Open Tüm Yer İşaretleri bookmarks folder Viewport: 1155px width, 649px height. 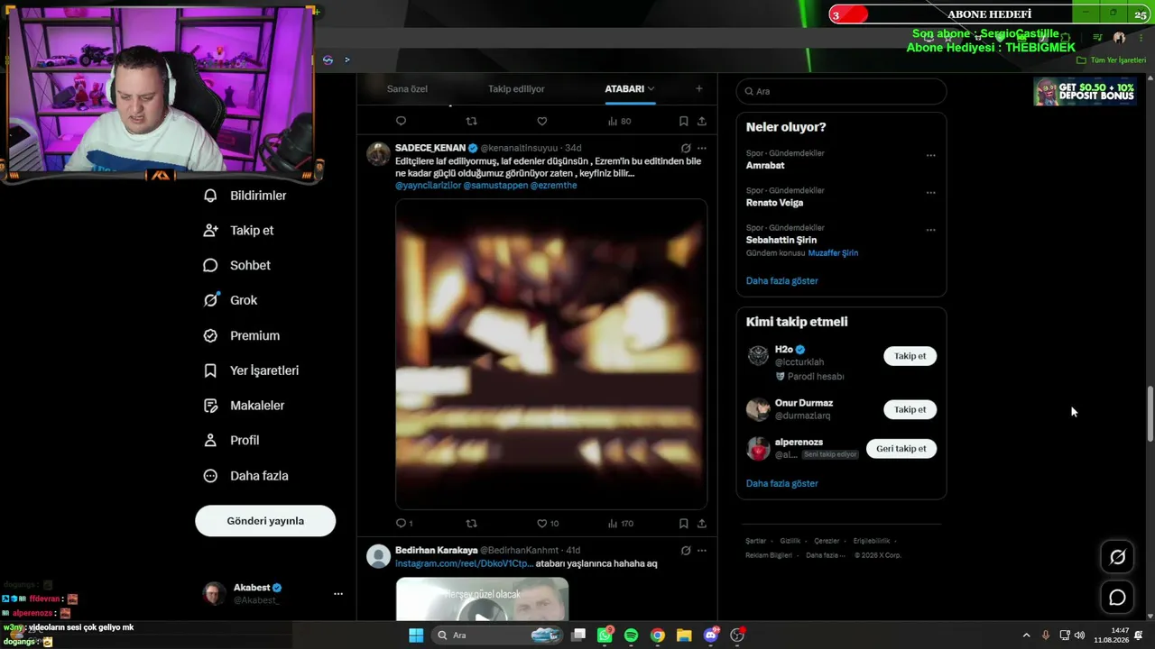click(1112, 60)
